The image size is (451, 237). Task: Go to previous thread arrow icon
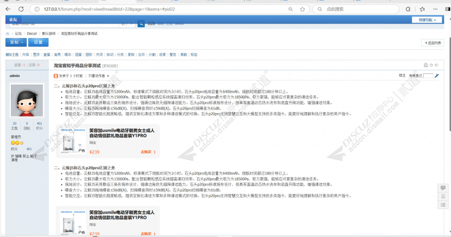point(431,65)
